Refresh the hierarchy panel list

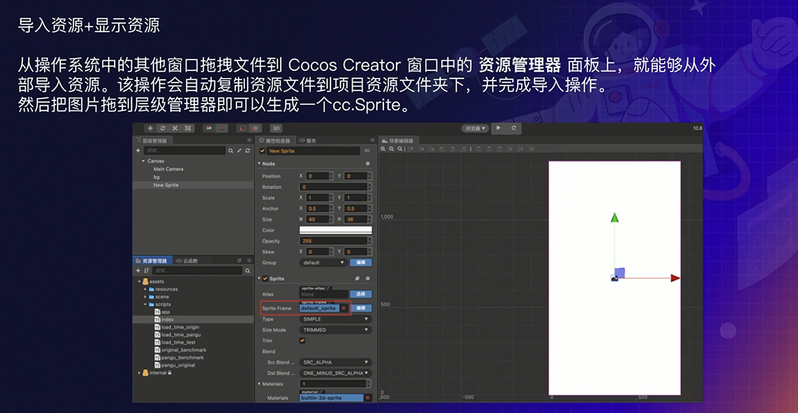coord(248,151)
